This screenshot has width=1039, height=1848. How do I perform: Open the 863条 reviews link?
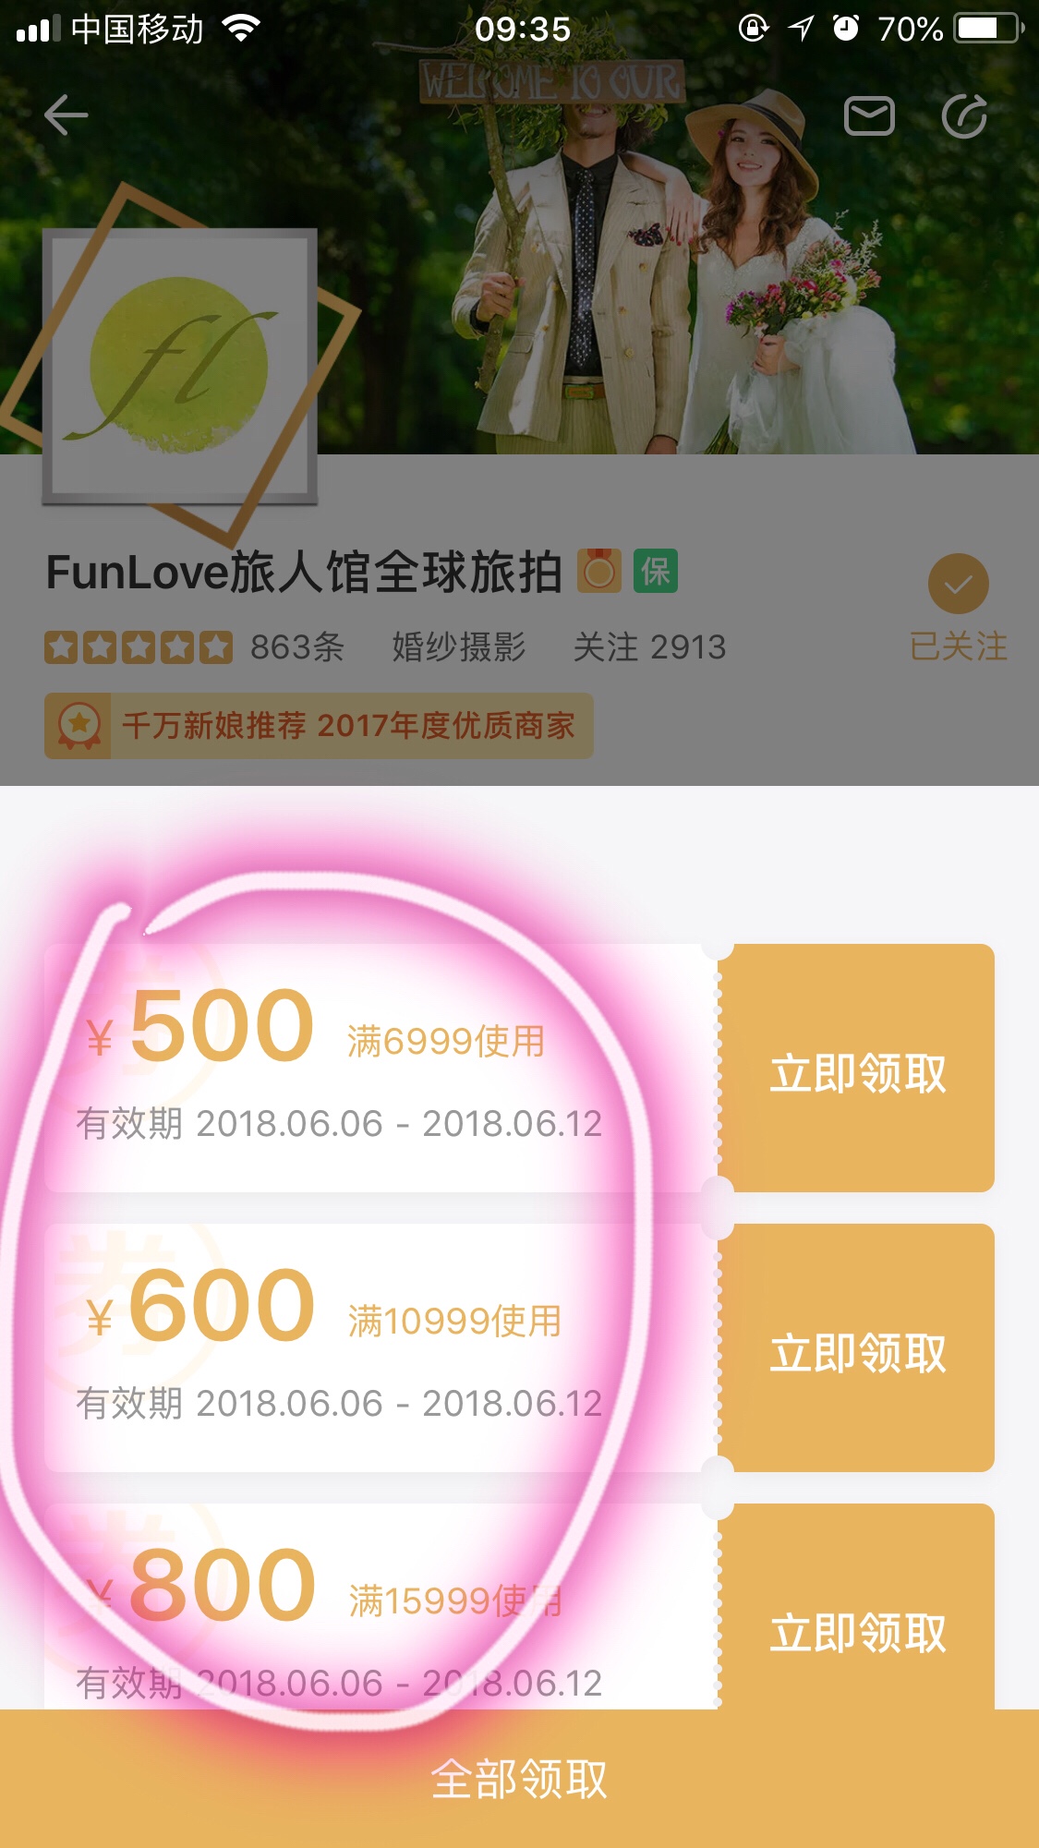pos(297,647)
